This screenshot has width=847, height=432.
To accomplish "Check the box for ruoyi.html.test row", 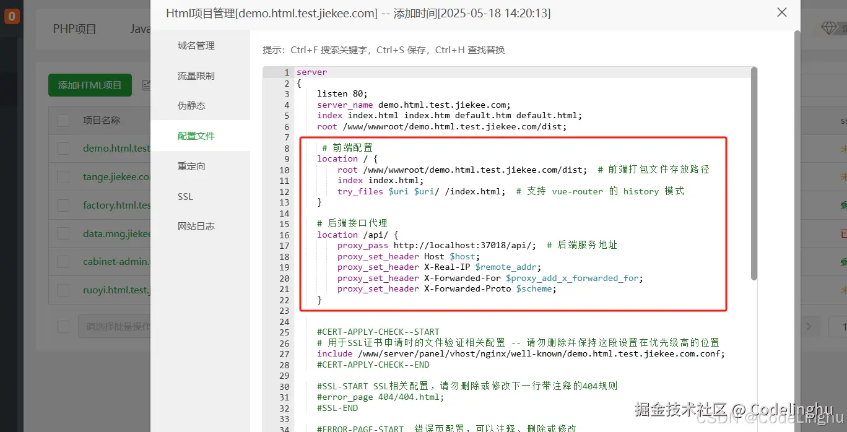I will [63, 290].
